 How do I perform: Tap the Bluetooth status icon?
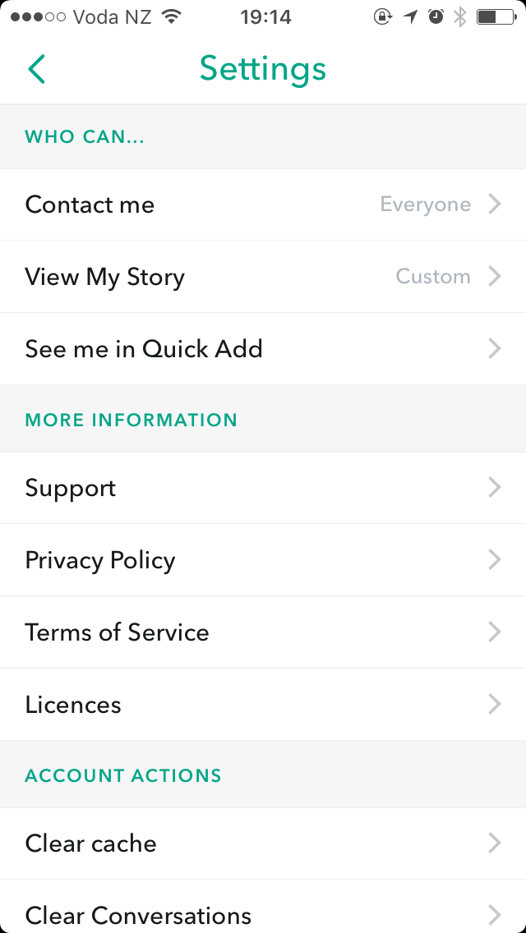(460, 16)
